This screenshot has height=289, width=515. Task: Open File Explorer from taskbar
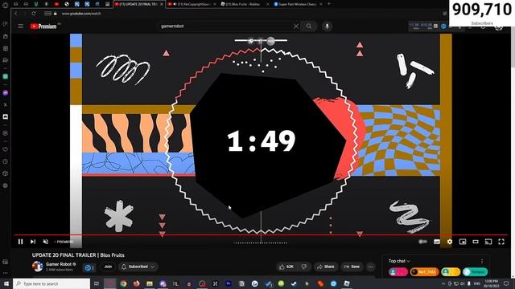coord(150,283)
